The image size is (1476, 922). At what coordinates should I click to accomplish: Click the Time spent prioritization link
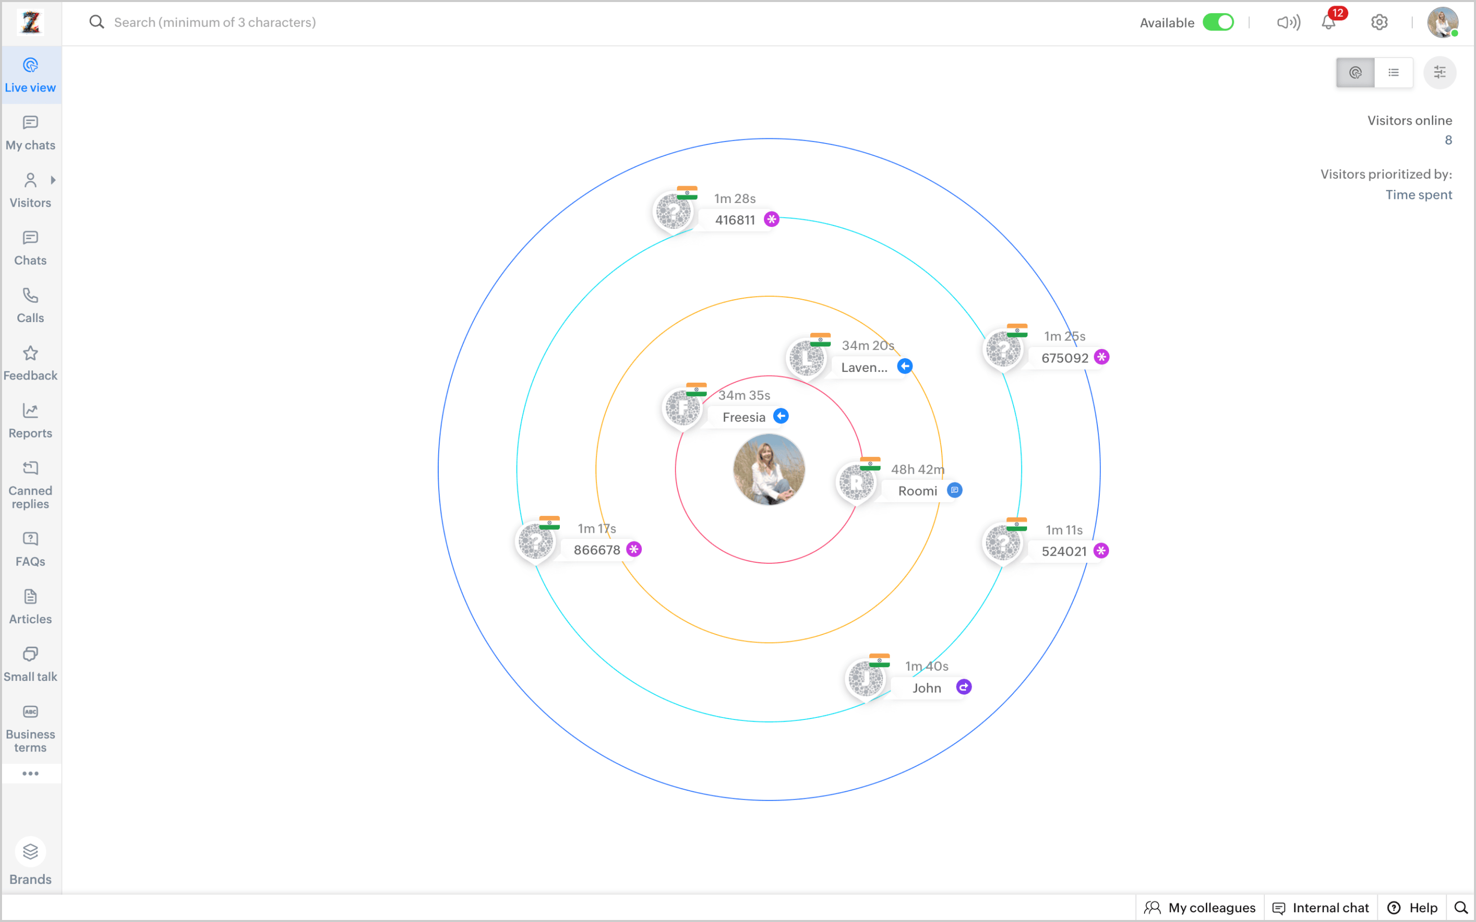[x=1418, y=194]
